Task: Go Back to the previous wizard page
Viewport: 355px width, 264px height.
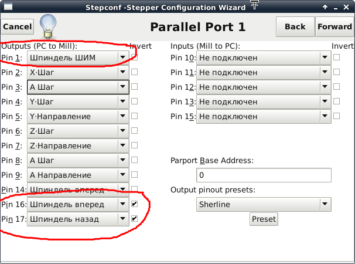Action: point(295,26)
